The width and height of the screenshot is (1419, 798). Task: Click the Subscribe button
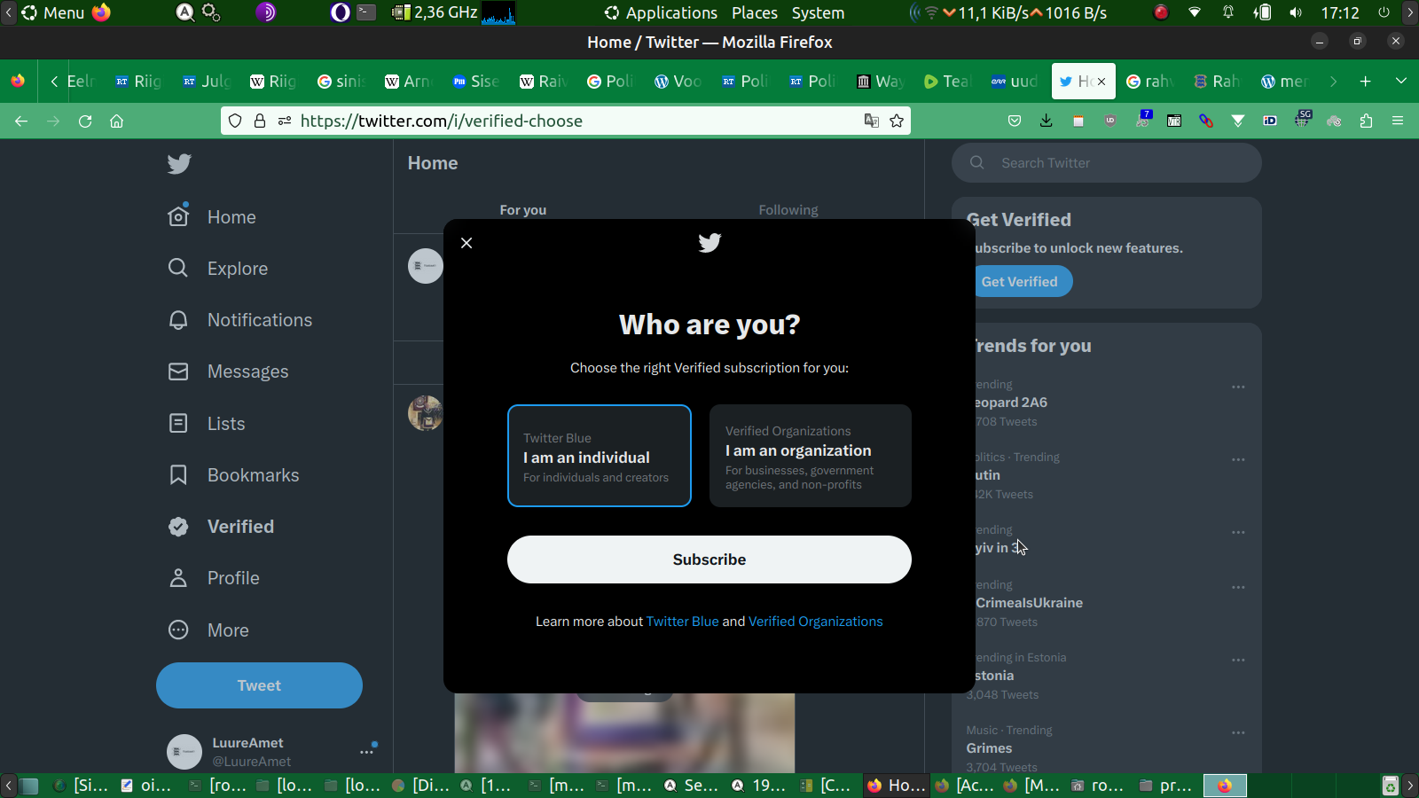coord(709,559)
